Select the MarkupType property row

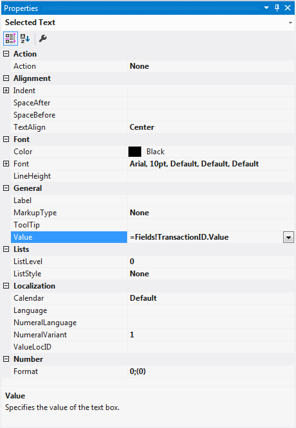(152, 213)
